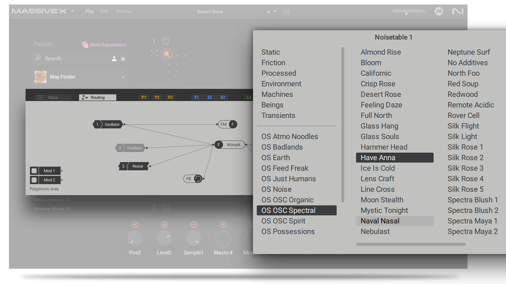The height and width of the screenshot is (284, 506).
Task: Select the Monark filter routing node
Action: (x=230, y=145)
